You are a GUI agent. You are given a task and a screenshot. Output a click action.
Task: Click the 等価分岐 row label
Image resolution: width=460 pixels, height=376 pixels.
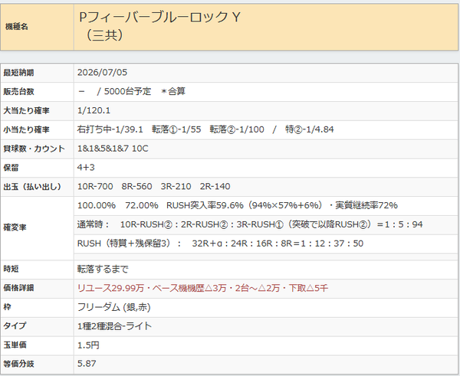click(x=18, y=364)
